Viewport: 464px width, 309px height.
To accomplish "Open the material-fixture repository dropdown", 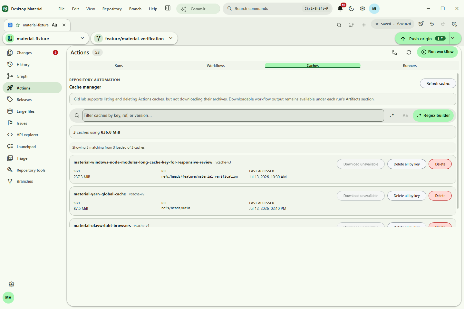I will (46, 39).
